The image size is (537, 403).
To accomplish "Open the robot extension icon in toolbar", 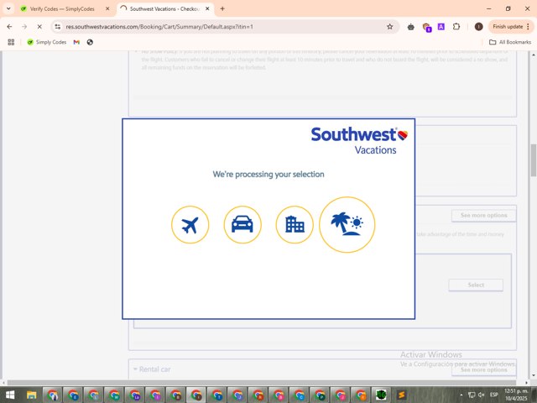I will pyautogui.click(x=410, y=26).
